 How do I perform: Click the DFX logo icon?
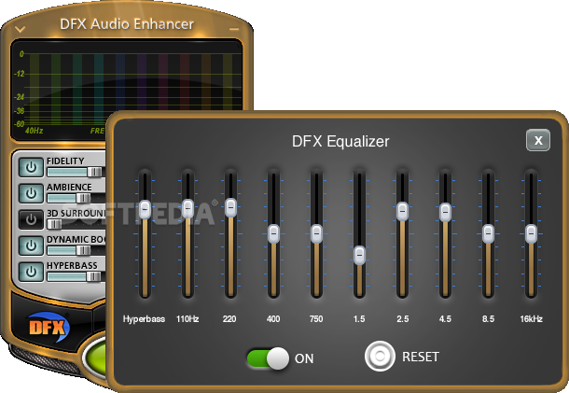[x=48, y=327]
